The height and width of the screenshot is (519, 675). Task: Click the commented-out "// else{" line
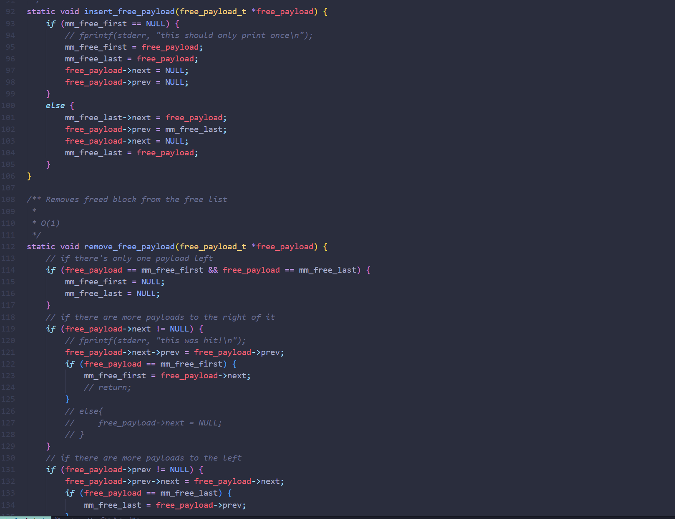coord(83,411)
